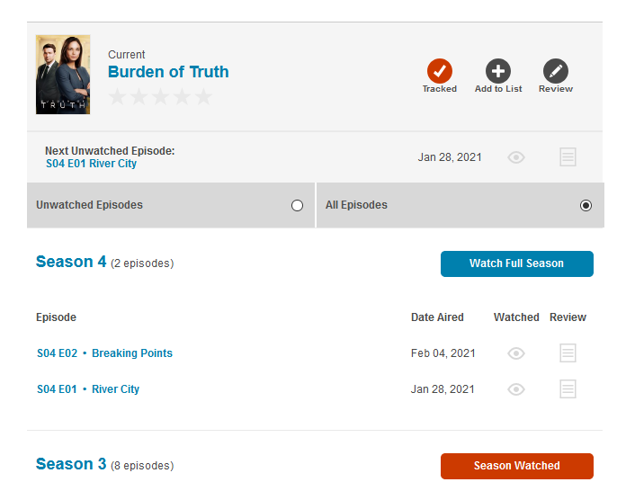This screenshot has height=491, width=617.
Task: Select the Unwatched Episodes radio button
Action: [298, 205]
